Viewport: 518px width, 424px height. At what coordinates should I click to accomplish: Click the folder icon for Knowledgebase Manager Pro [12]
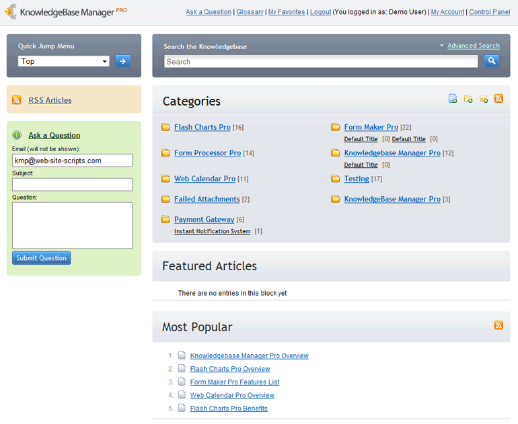(x=335, y=153)
